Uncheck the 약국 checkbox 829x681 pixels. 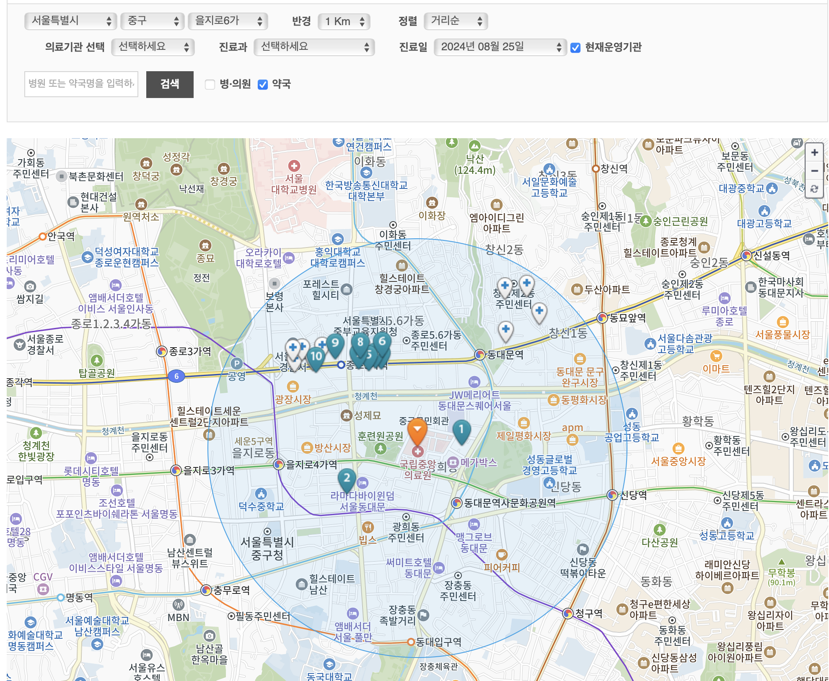(263, 85)
